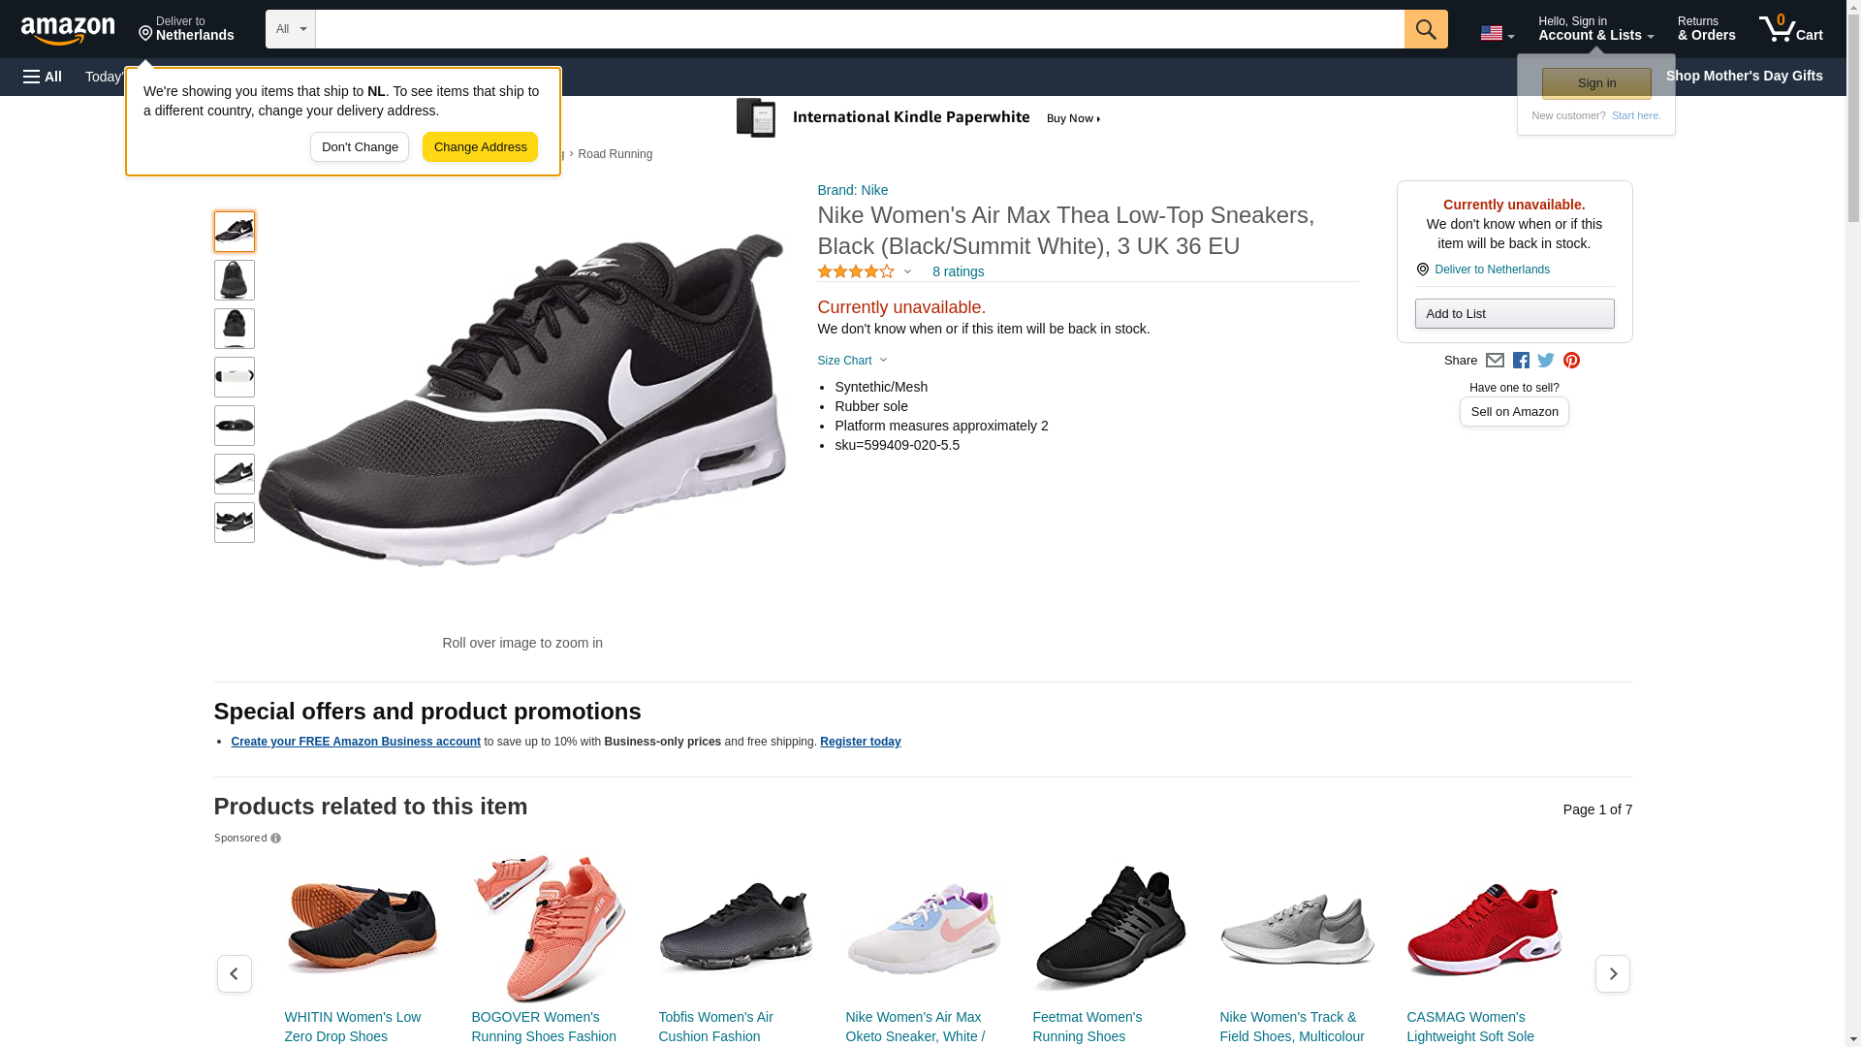Open the shopping cart icon
The image size is (1861, 1047).
click(x=1789, y=29)
